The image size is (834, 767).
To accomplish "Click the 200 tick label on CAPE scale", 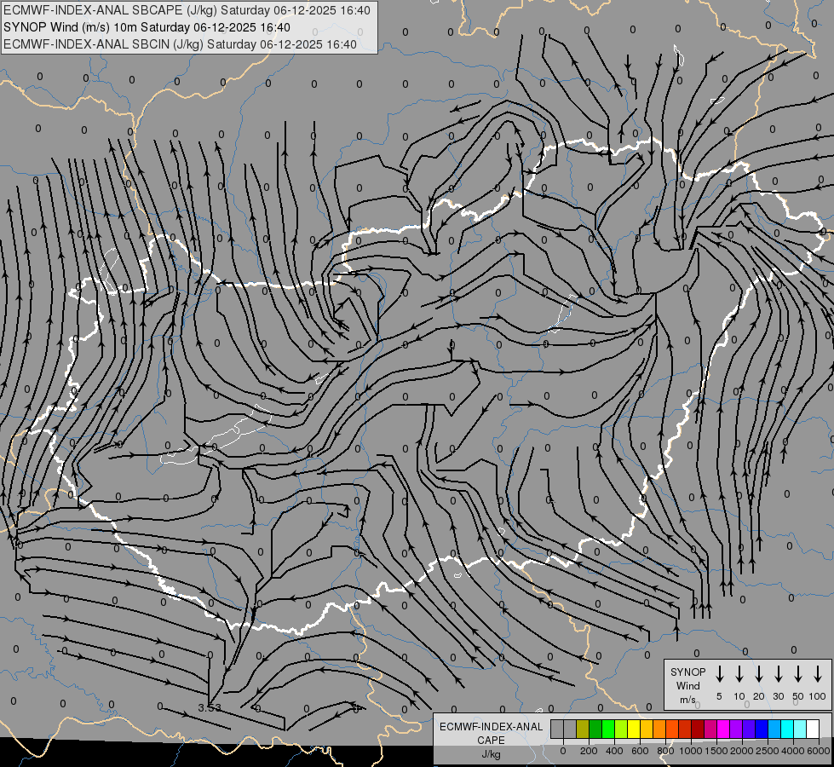I will click(x=589, y=751).
